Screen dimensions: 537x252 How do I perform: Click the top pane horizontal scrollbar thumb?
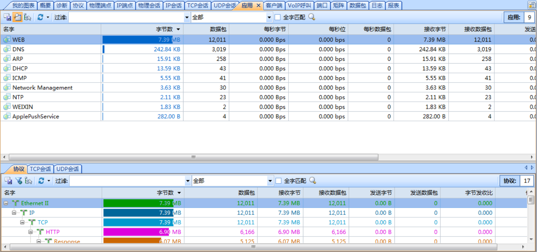coord(193,157)
